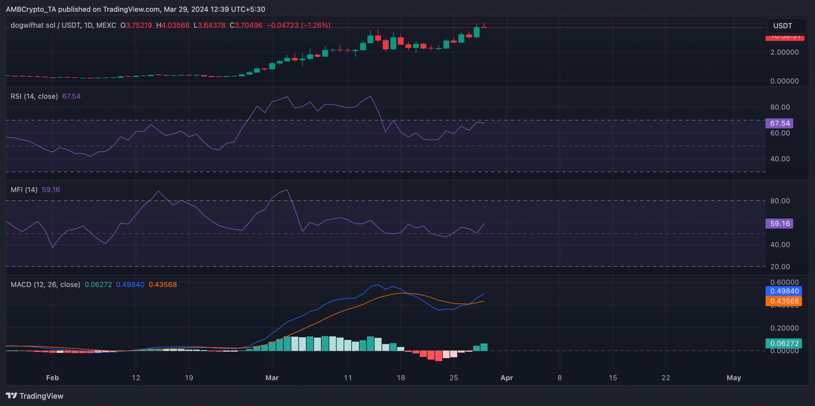This screenshot has height=406, width=815.
Task: Click the high price value H4.03566
Action: pos(173,25)
